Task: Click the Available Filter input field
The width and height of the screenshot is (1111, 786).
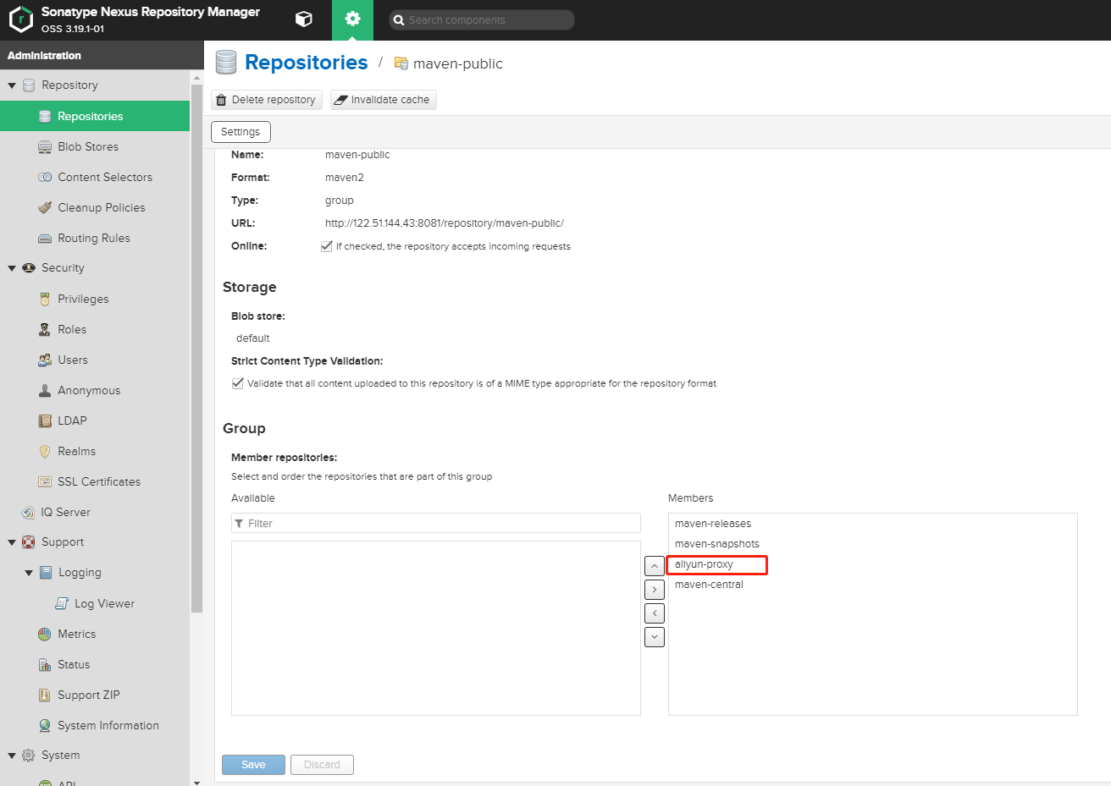Action: click(x=436, y=523)
